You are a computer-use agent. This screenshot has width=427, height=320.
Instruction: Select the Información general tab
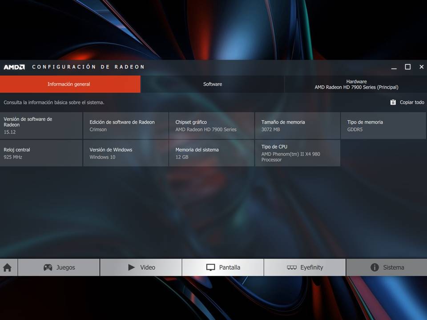coord(70,84)
